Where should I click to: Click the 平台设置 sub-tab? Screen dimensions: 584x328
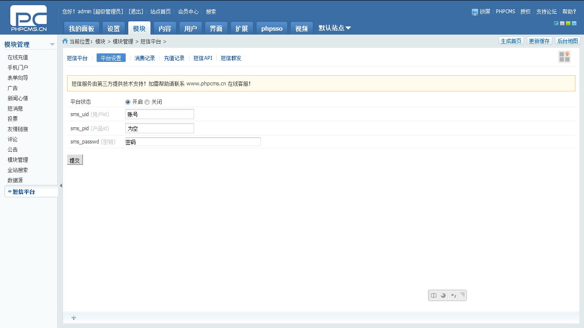(111, 58)
